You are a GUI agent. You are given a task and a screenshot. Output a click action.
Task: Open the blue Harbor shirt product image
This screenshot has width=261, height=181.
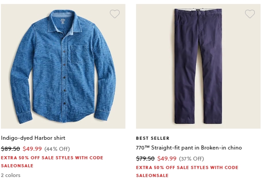[63, 67]
